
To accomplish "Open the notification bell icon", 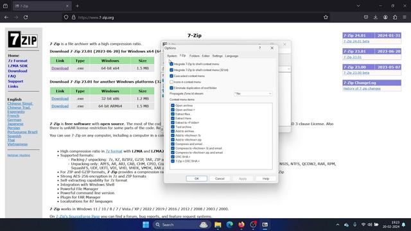I will coord(404,225).
